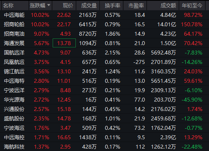
Task: Click year-to-date -45.90% of 华光源海
Action: [192, 100]
